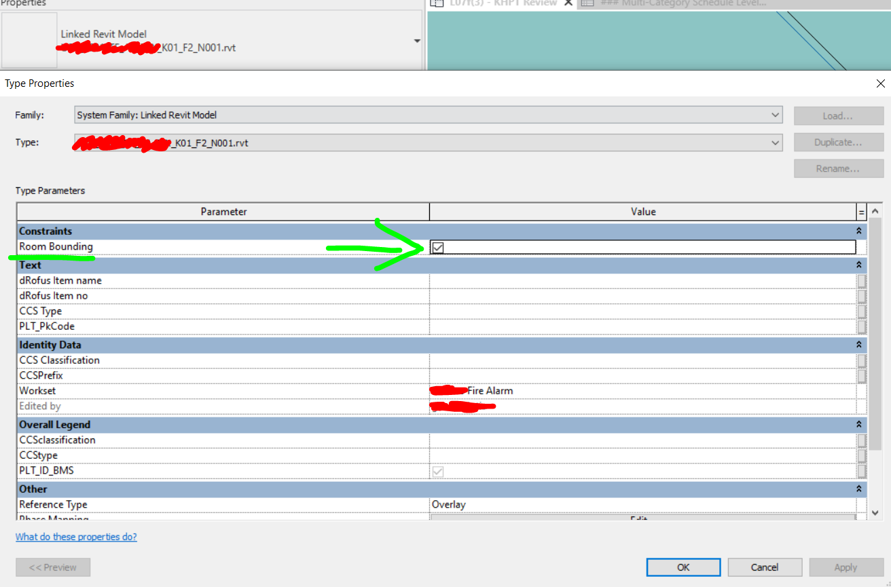Viewport: 891px width, 587px height.
Task: Collapse the Text group chevron
Action: point(859,265)
